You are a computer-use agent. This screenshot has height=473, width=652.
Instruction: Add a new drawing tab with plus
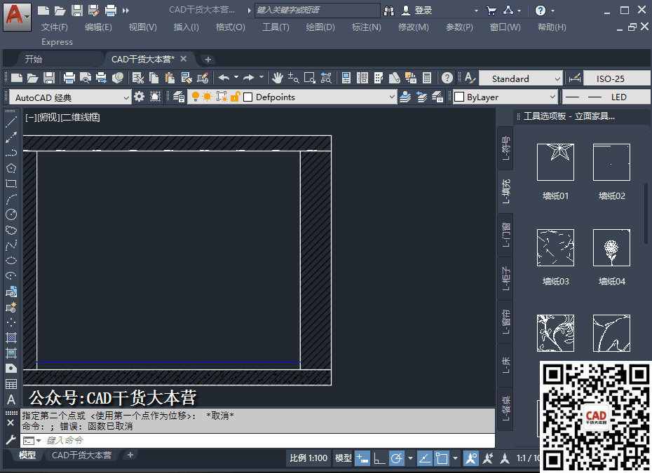tap(208, 60)
